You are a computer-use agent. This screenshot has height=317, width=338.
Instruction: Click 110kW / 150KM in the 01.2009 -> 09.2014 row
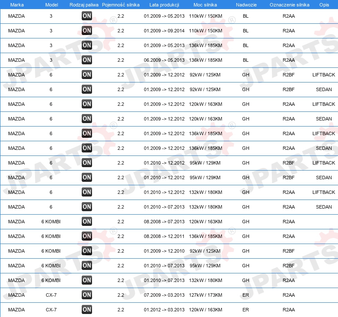click(x=205, y=31)
